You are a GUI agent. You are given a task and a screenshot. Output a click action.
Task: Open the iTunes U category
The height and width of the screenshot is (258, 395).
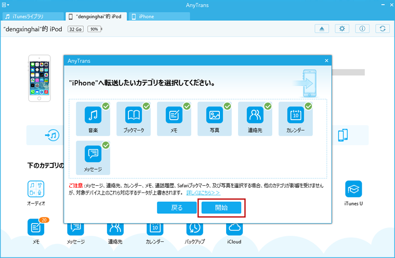(353, 193)
